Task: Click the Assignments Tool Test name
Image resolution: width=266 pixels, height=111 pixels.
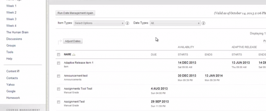Action: click(78, 89)
